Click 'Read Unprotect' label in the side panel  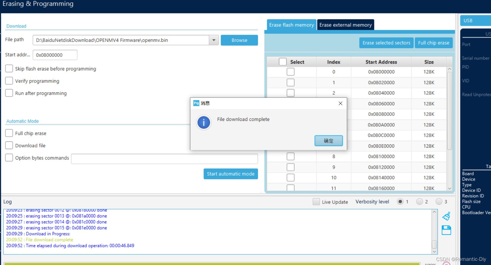[476, 94]
